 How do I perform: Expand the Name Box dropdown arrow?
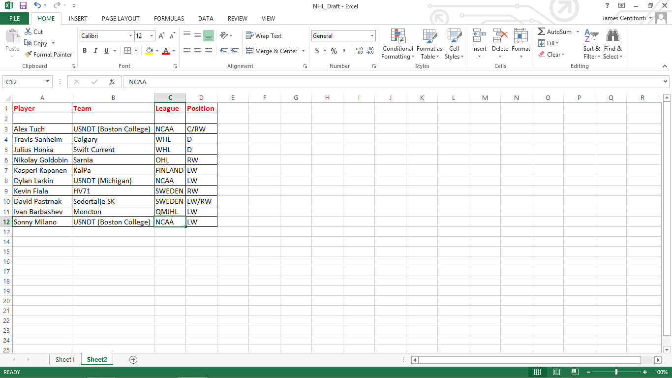(x=48, y=82)
